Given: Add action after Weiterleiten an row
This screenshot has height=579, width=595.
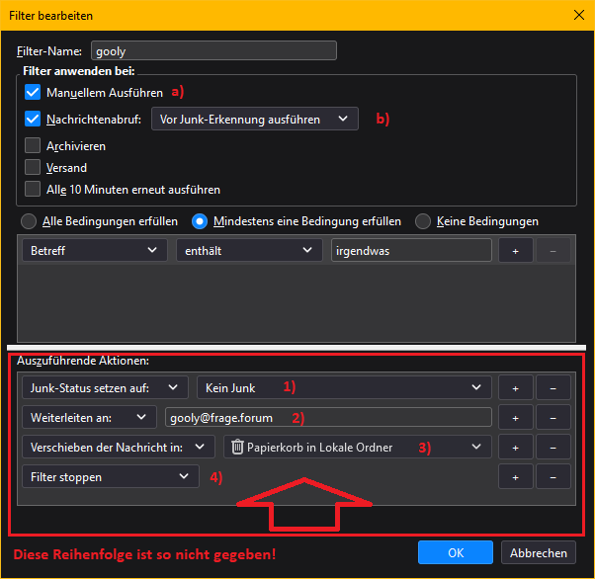Looking at the screenshot, I should [x=515, y=418].
